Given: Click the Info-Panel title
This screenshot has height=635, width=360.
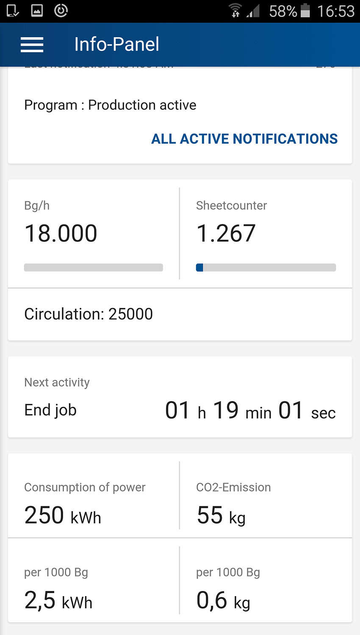Looking at the screenshot, I should [116, 44].
